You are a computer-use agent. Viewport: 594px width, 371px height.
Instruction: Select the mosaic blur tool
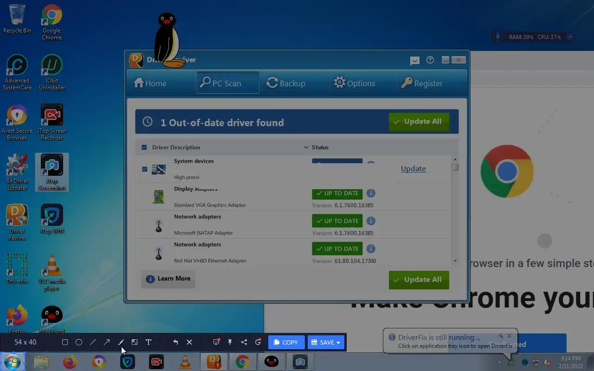pyautogui.click(x=135, y=342)
